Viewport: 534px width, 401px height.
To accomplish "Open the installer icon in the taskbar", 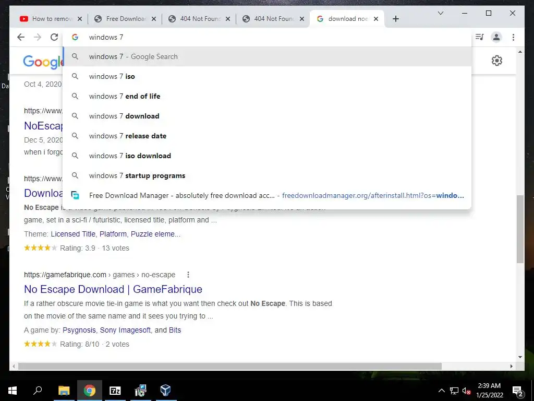I will click(x=140, y=391).
